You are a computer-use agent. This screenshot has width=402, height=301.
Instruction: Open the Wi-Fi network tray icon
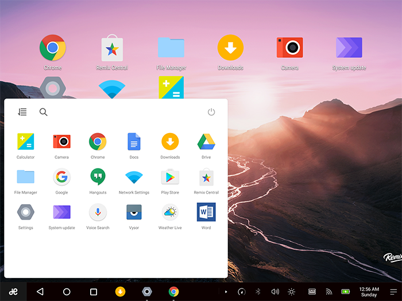point(328,291)
